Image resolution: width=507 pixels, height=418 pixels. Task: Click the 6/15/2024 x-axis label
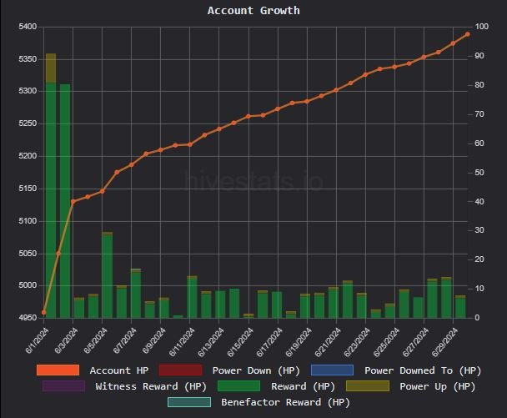[240, 341]
